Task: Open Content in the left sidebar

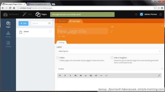Action: 8,44
